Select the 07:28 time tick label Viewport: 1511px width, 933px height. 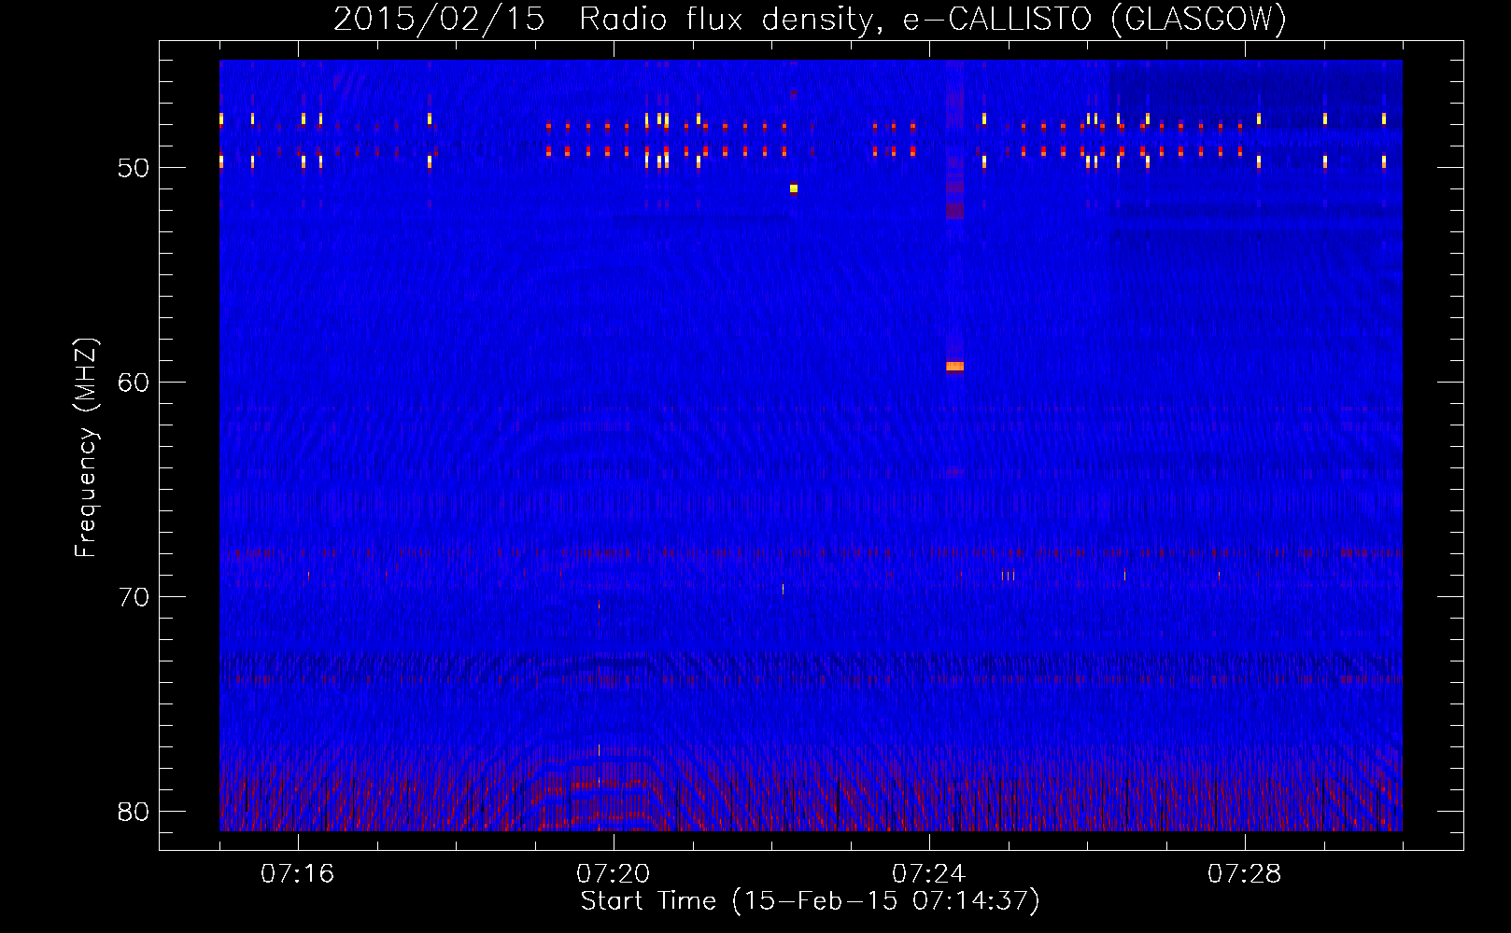[1245, 874]
